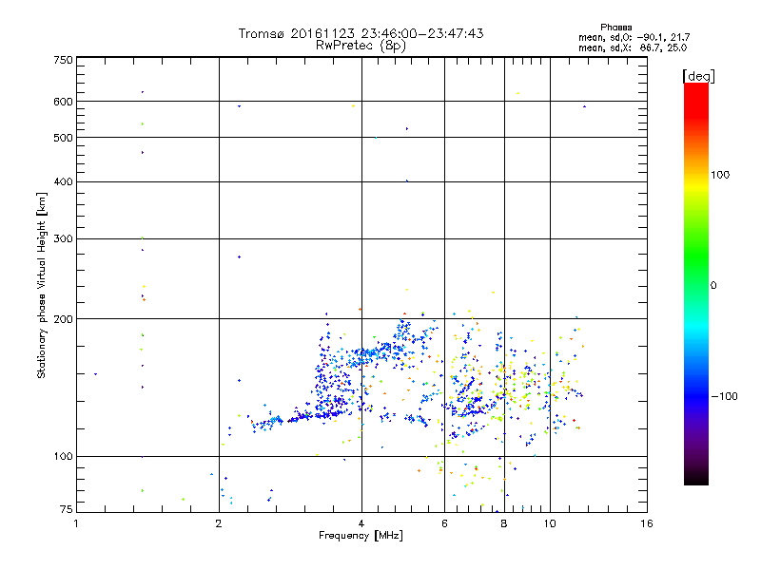
Task: Click the 'Stationary phase Virtual Height [km]' axis title
Action: (x=42, y=286)
